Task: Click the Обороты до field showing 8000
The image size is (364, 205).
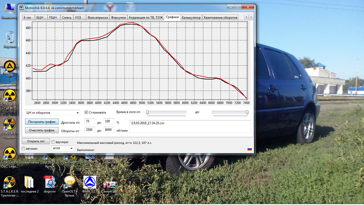Action: (109, 130)
